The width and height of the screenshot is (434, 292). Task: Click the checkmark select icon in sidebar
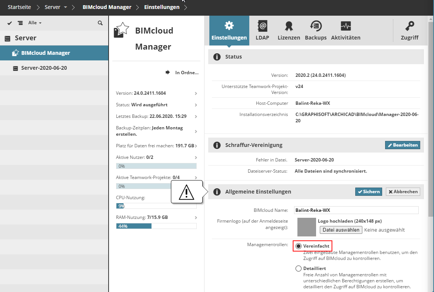point(10,23)
